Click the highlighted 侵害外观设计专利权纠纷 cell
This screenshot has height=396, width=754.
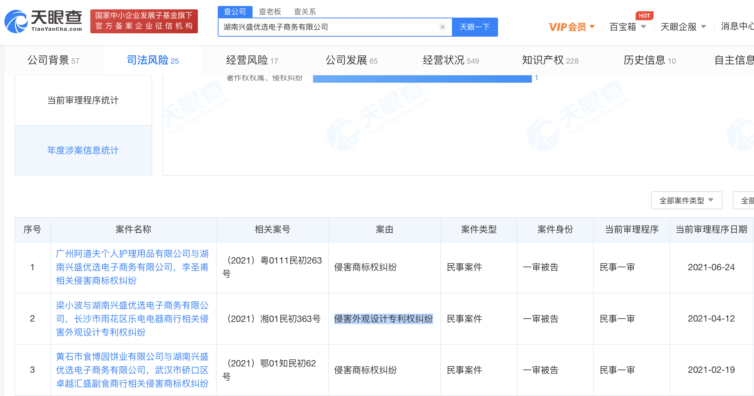point(383,319)
